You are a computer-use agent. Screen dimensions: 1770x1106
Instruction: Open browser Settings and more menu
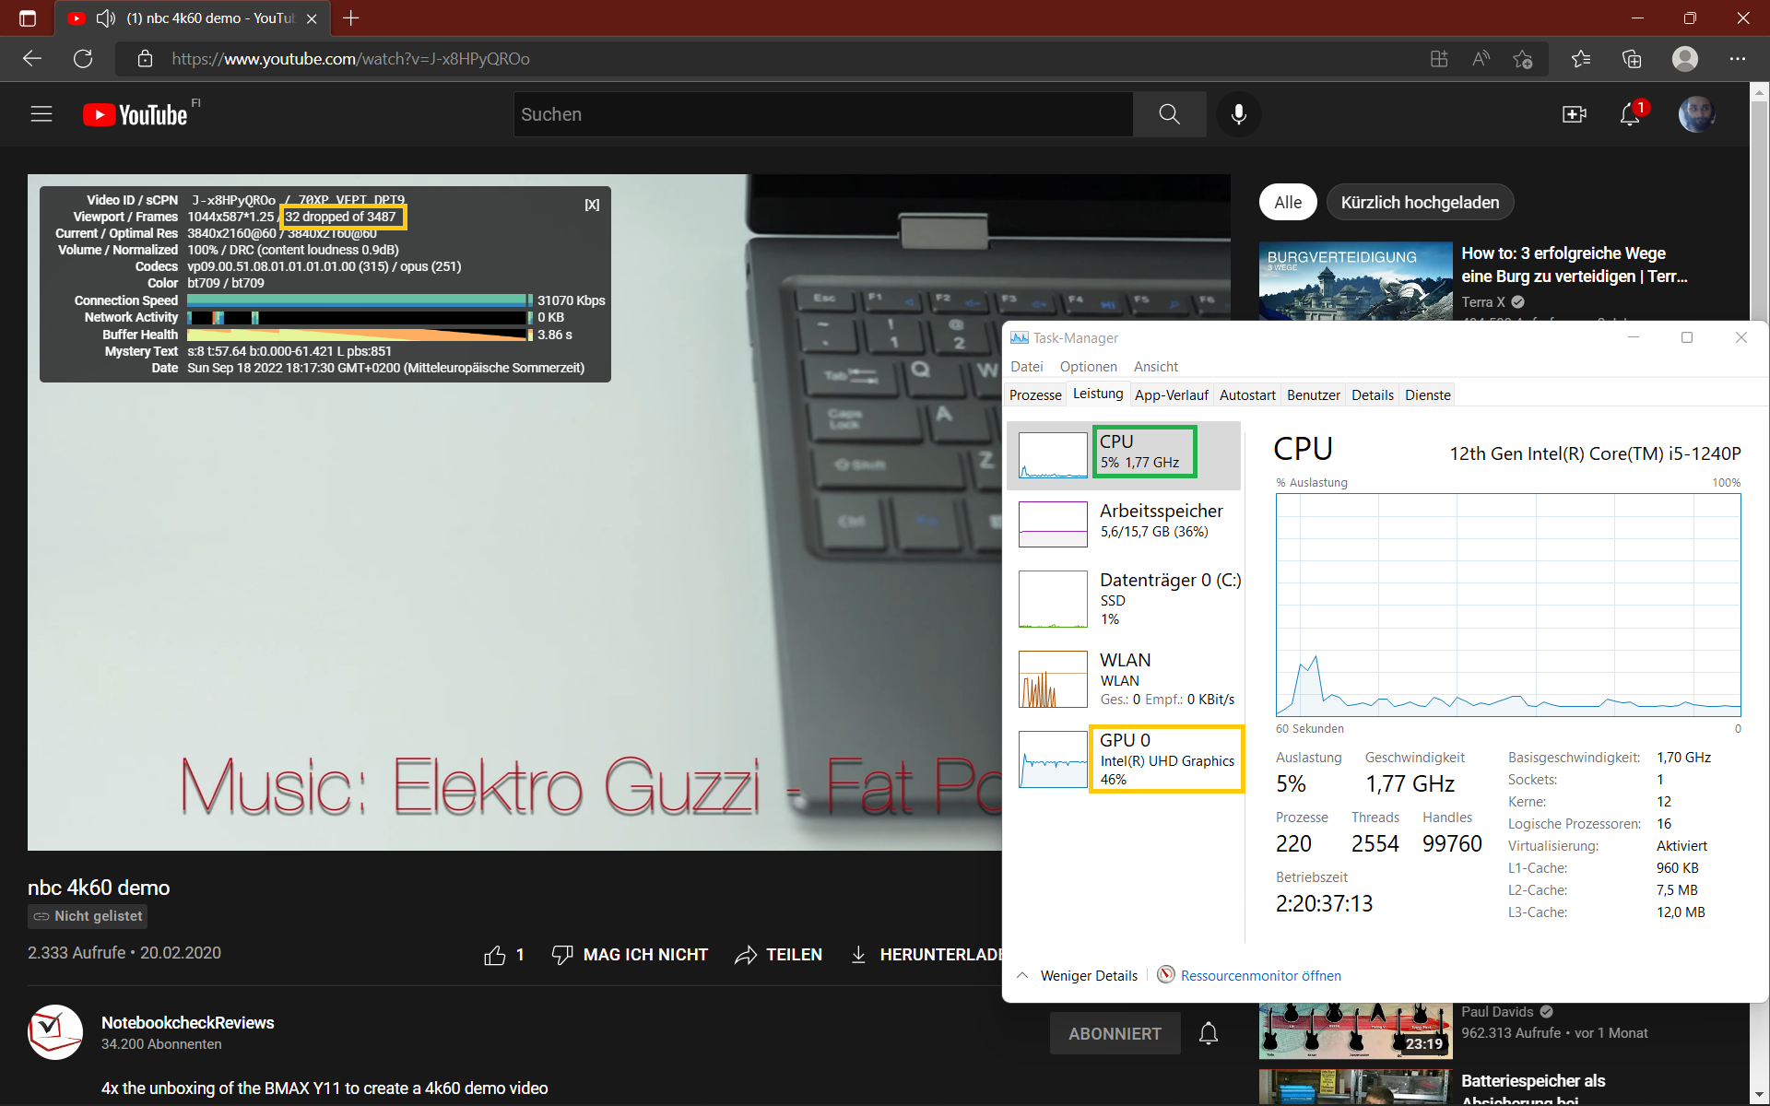pos(1738,59)
